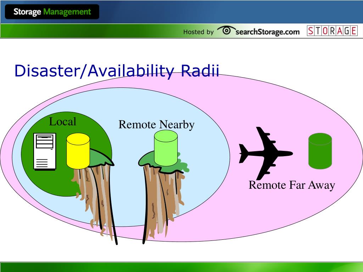
Task: Select the white server tower icon
Action: [x=45, y=151]
